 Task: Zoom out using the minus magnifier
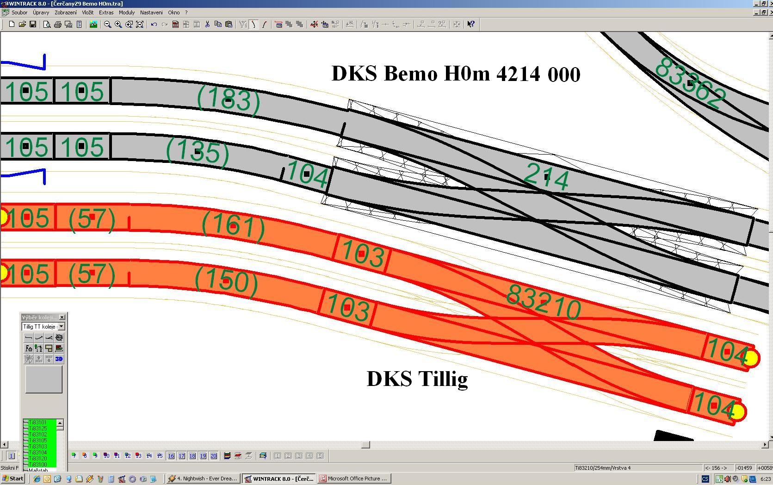pos(108,25)
